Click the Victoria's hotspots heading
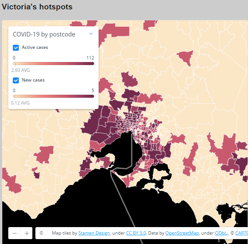Image resolution: width=248 pixels, height=244 pixels. pyautogui.click(x=37, y=7)
